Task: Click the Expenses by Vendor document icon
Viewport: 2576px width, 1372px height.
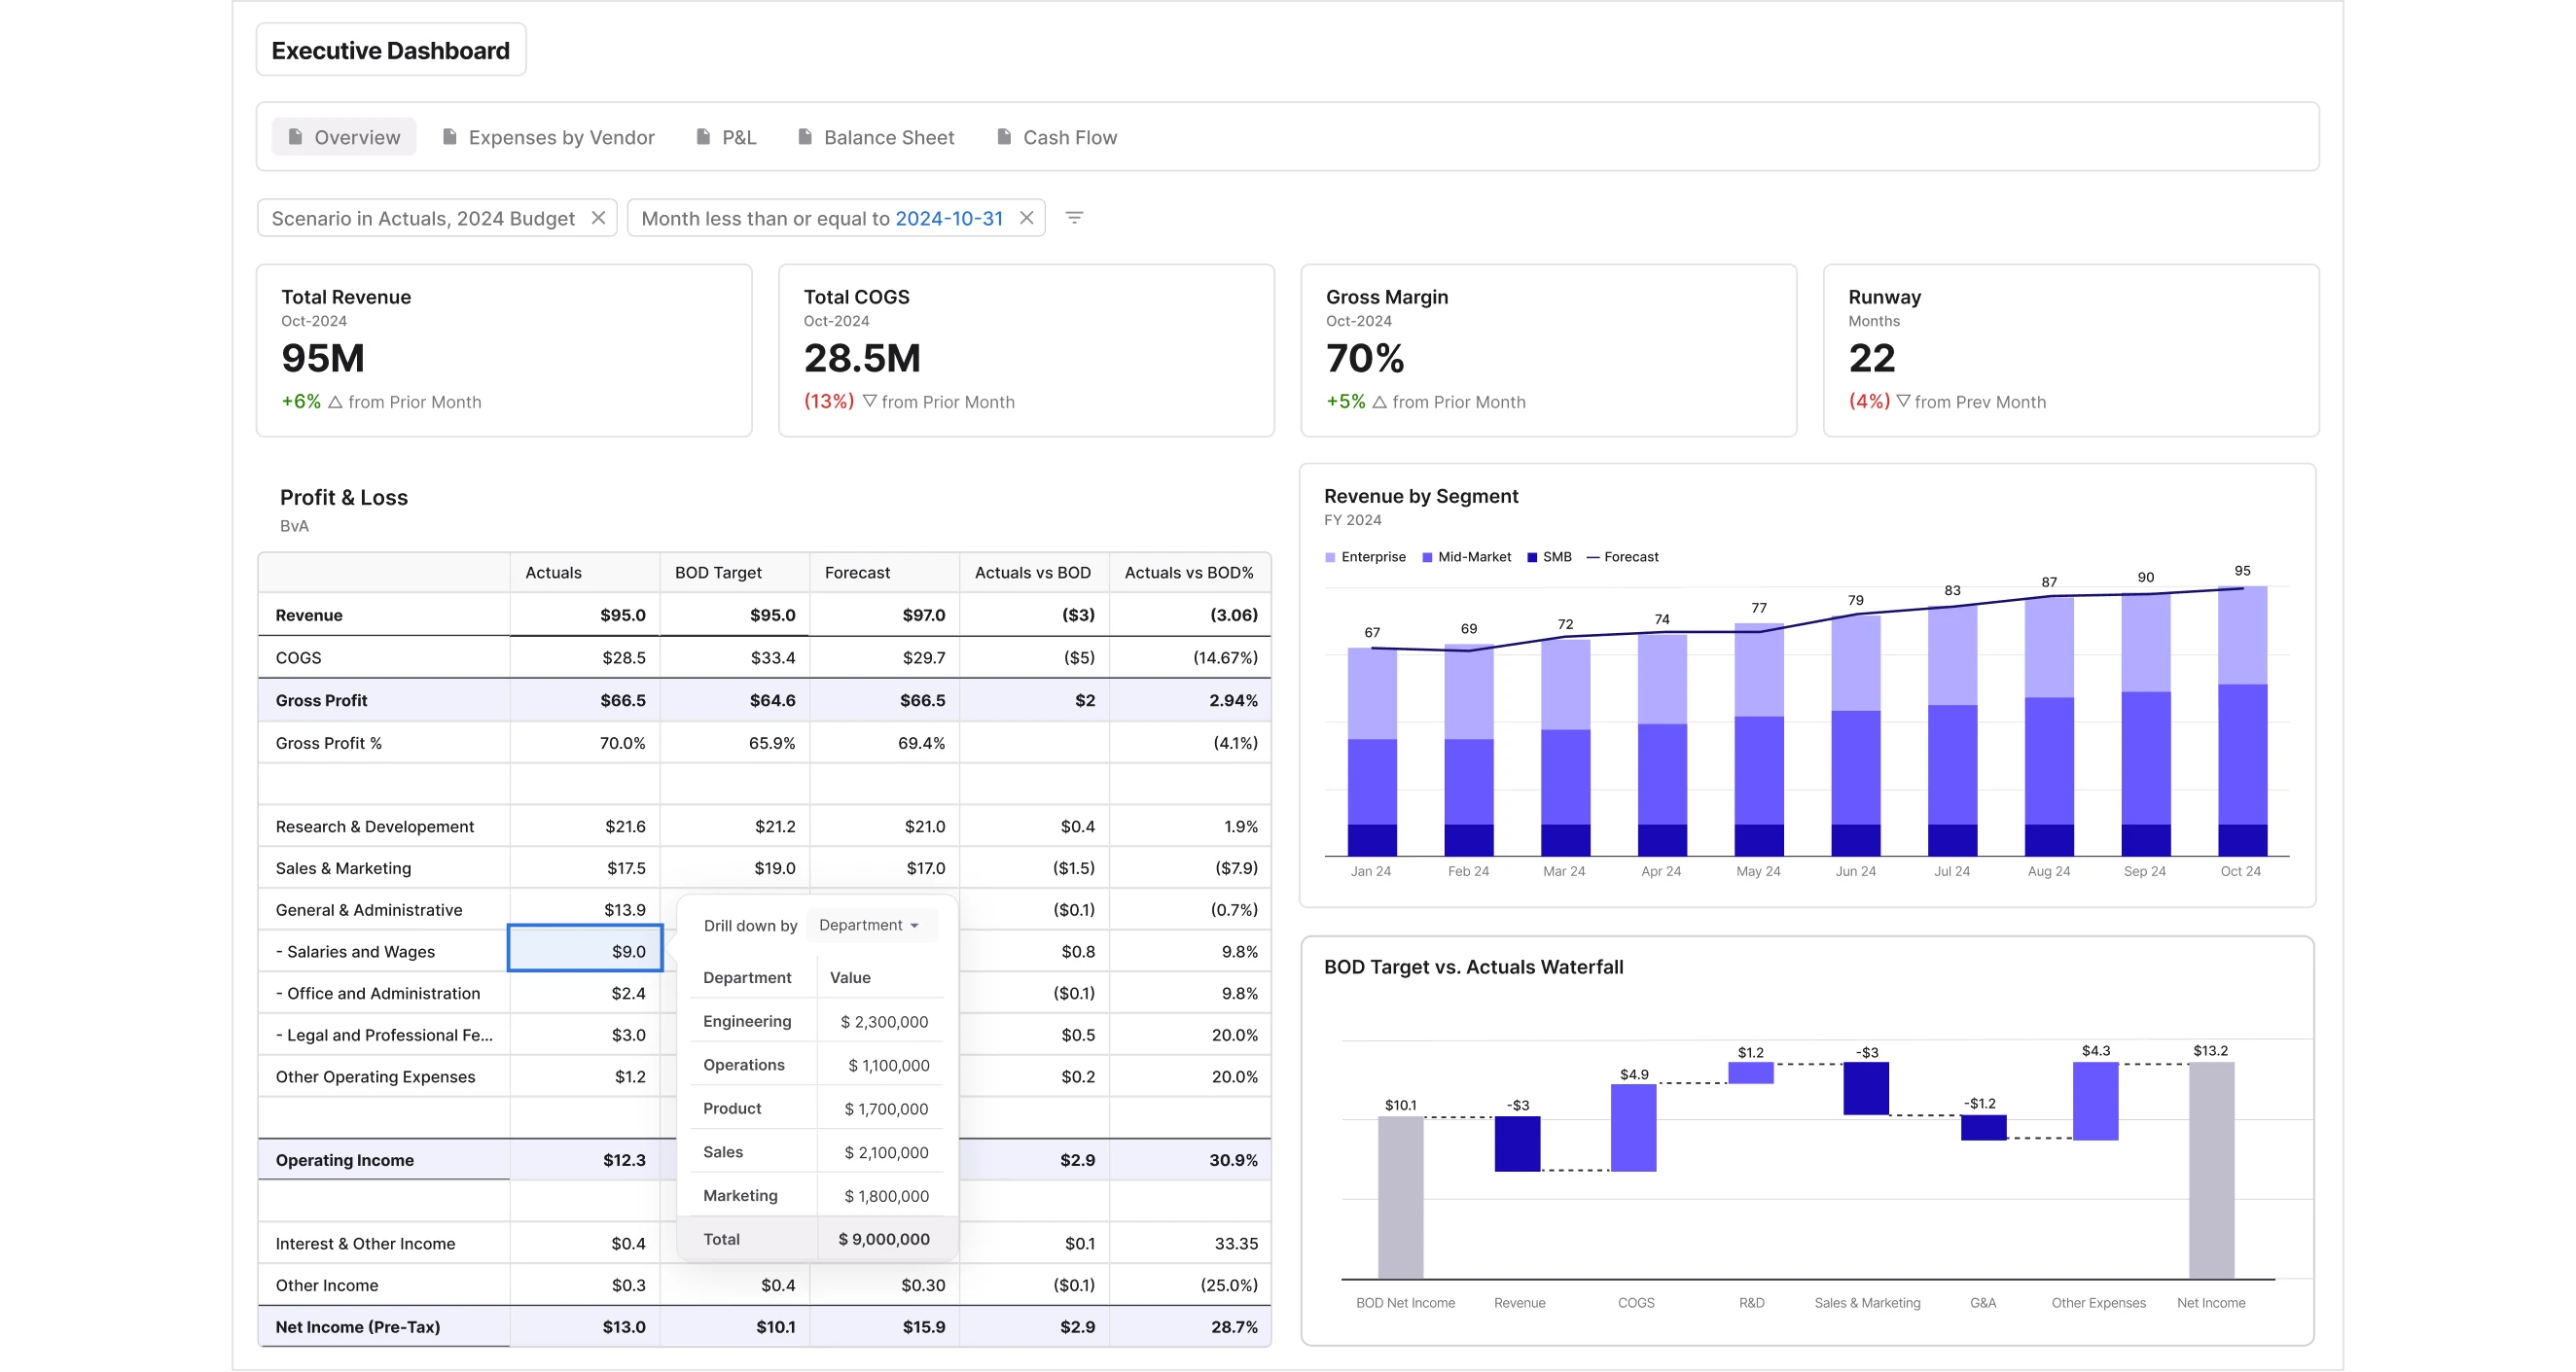Action: click(449, 137)
